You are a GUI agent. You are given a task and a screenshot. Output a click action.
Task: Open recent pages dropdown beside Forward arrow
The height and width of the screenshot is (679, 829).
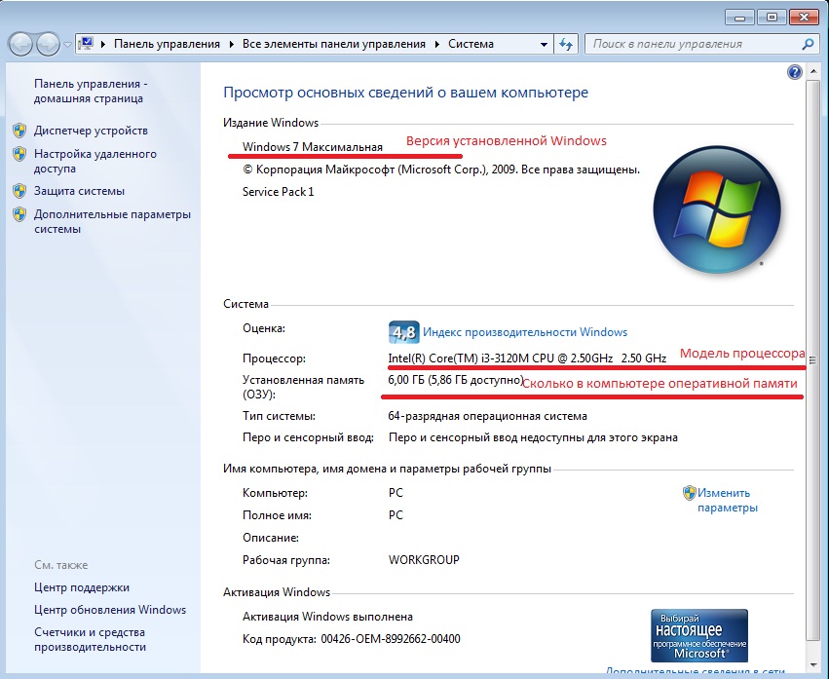[x=67, y=45]
